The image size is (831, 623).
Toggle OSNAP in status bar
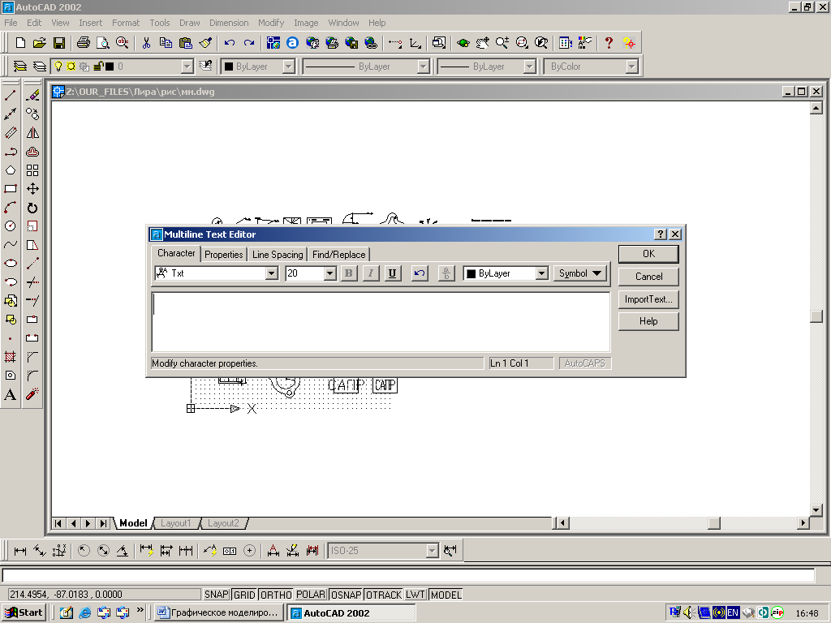(x=346, y=595)
